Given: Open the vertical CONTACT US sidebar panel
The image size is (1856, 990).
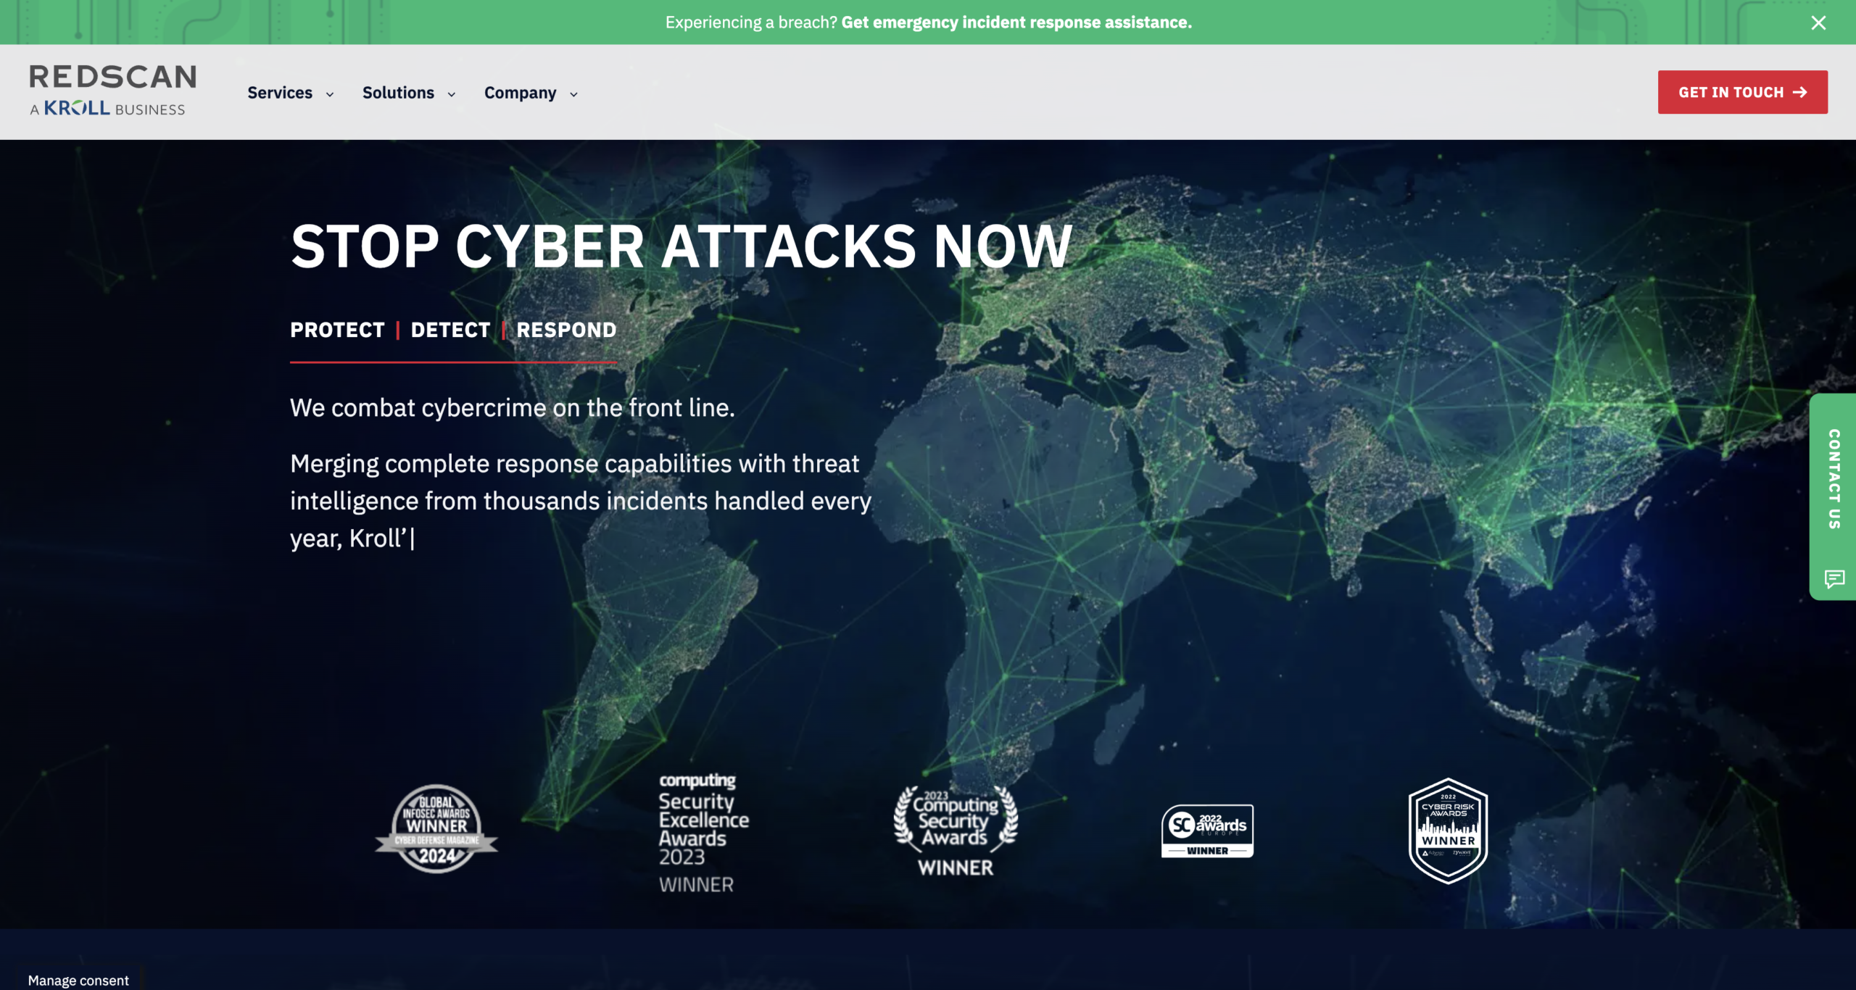Looking at the screenshot, I should (x=1833, y=478).
